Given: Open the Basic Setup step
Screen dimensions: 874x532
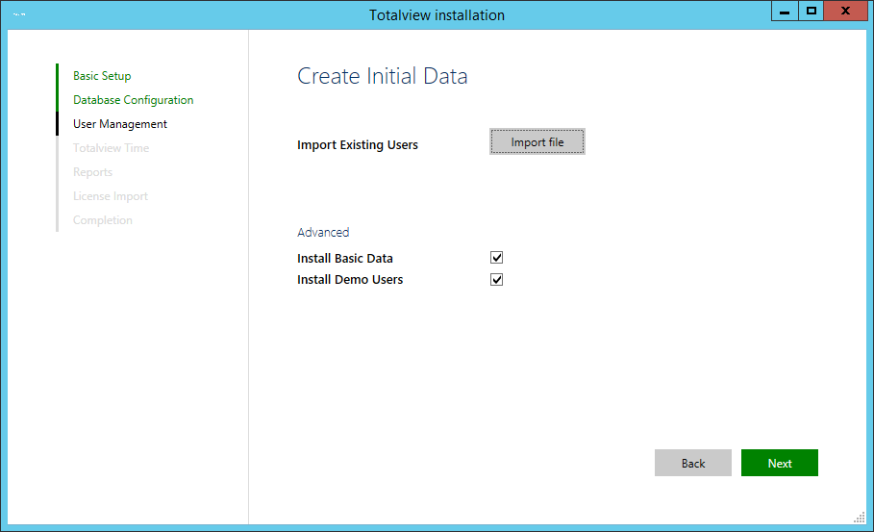Looking at the screenshot, I should 102,76.
